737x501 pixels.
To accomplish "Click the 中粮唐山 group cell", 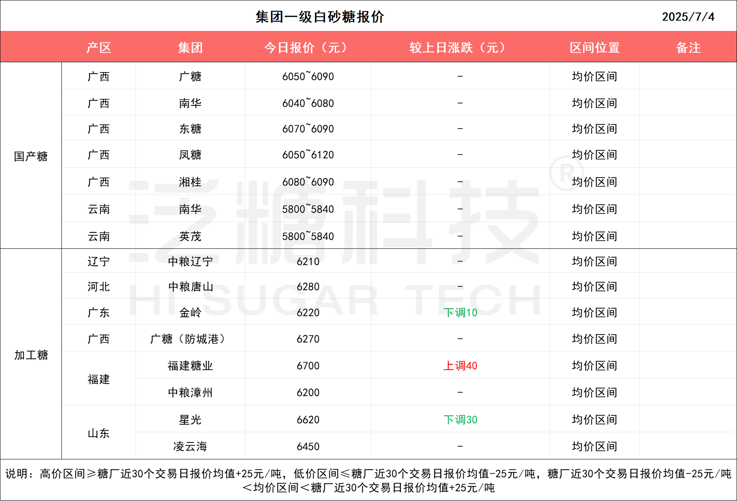I will pyautogui.click(x=190, y=287).
